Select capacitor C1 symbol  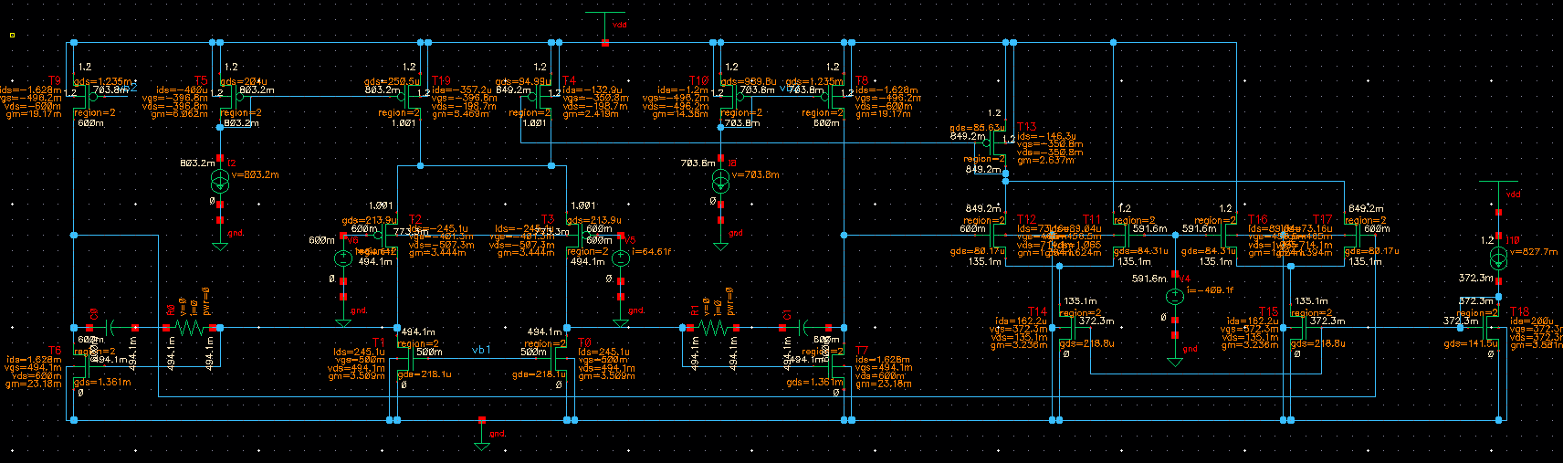pyautogui.click(x=803, y=327)
